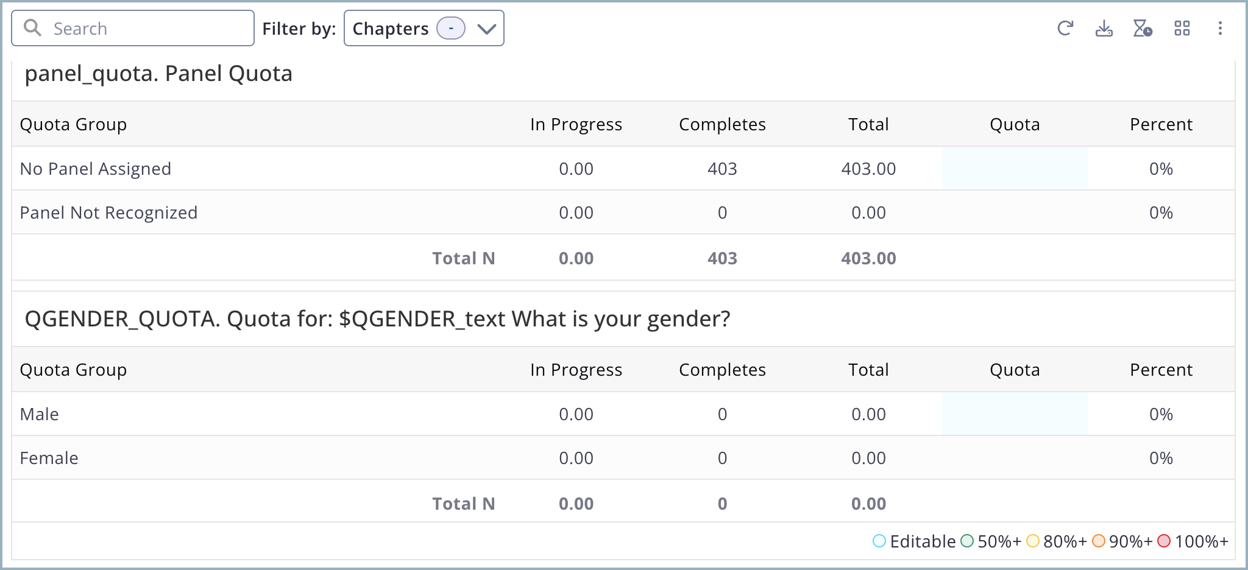The image size is (1248, 570).
Task: Click the magnifying glass search icon
Action: click(x=32, y=28)
